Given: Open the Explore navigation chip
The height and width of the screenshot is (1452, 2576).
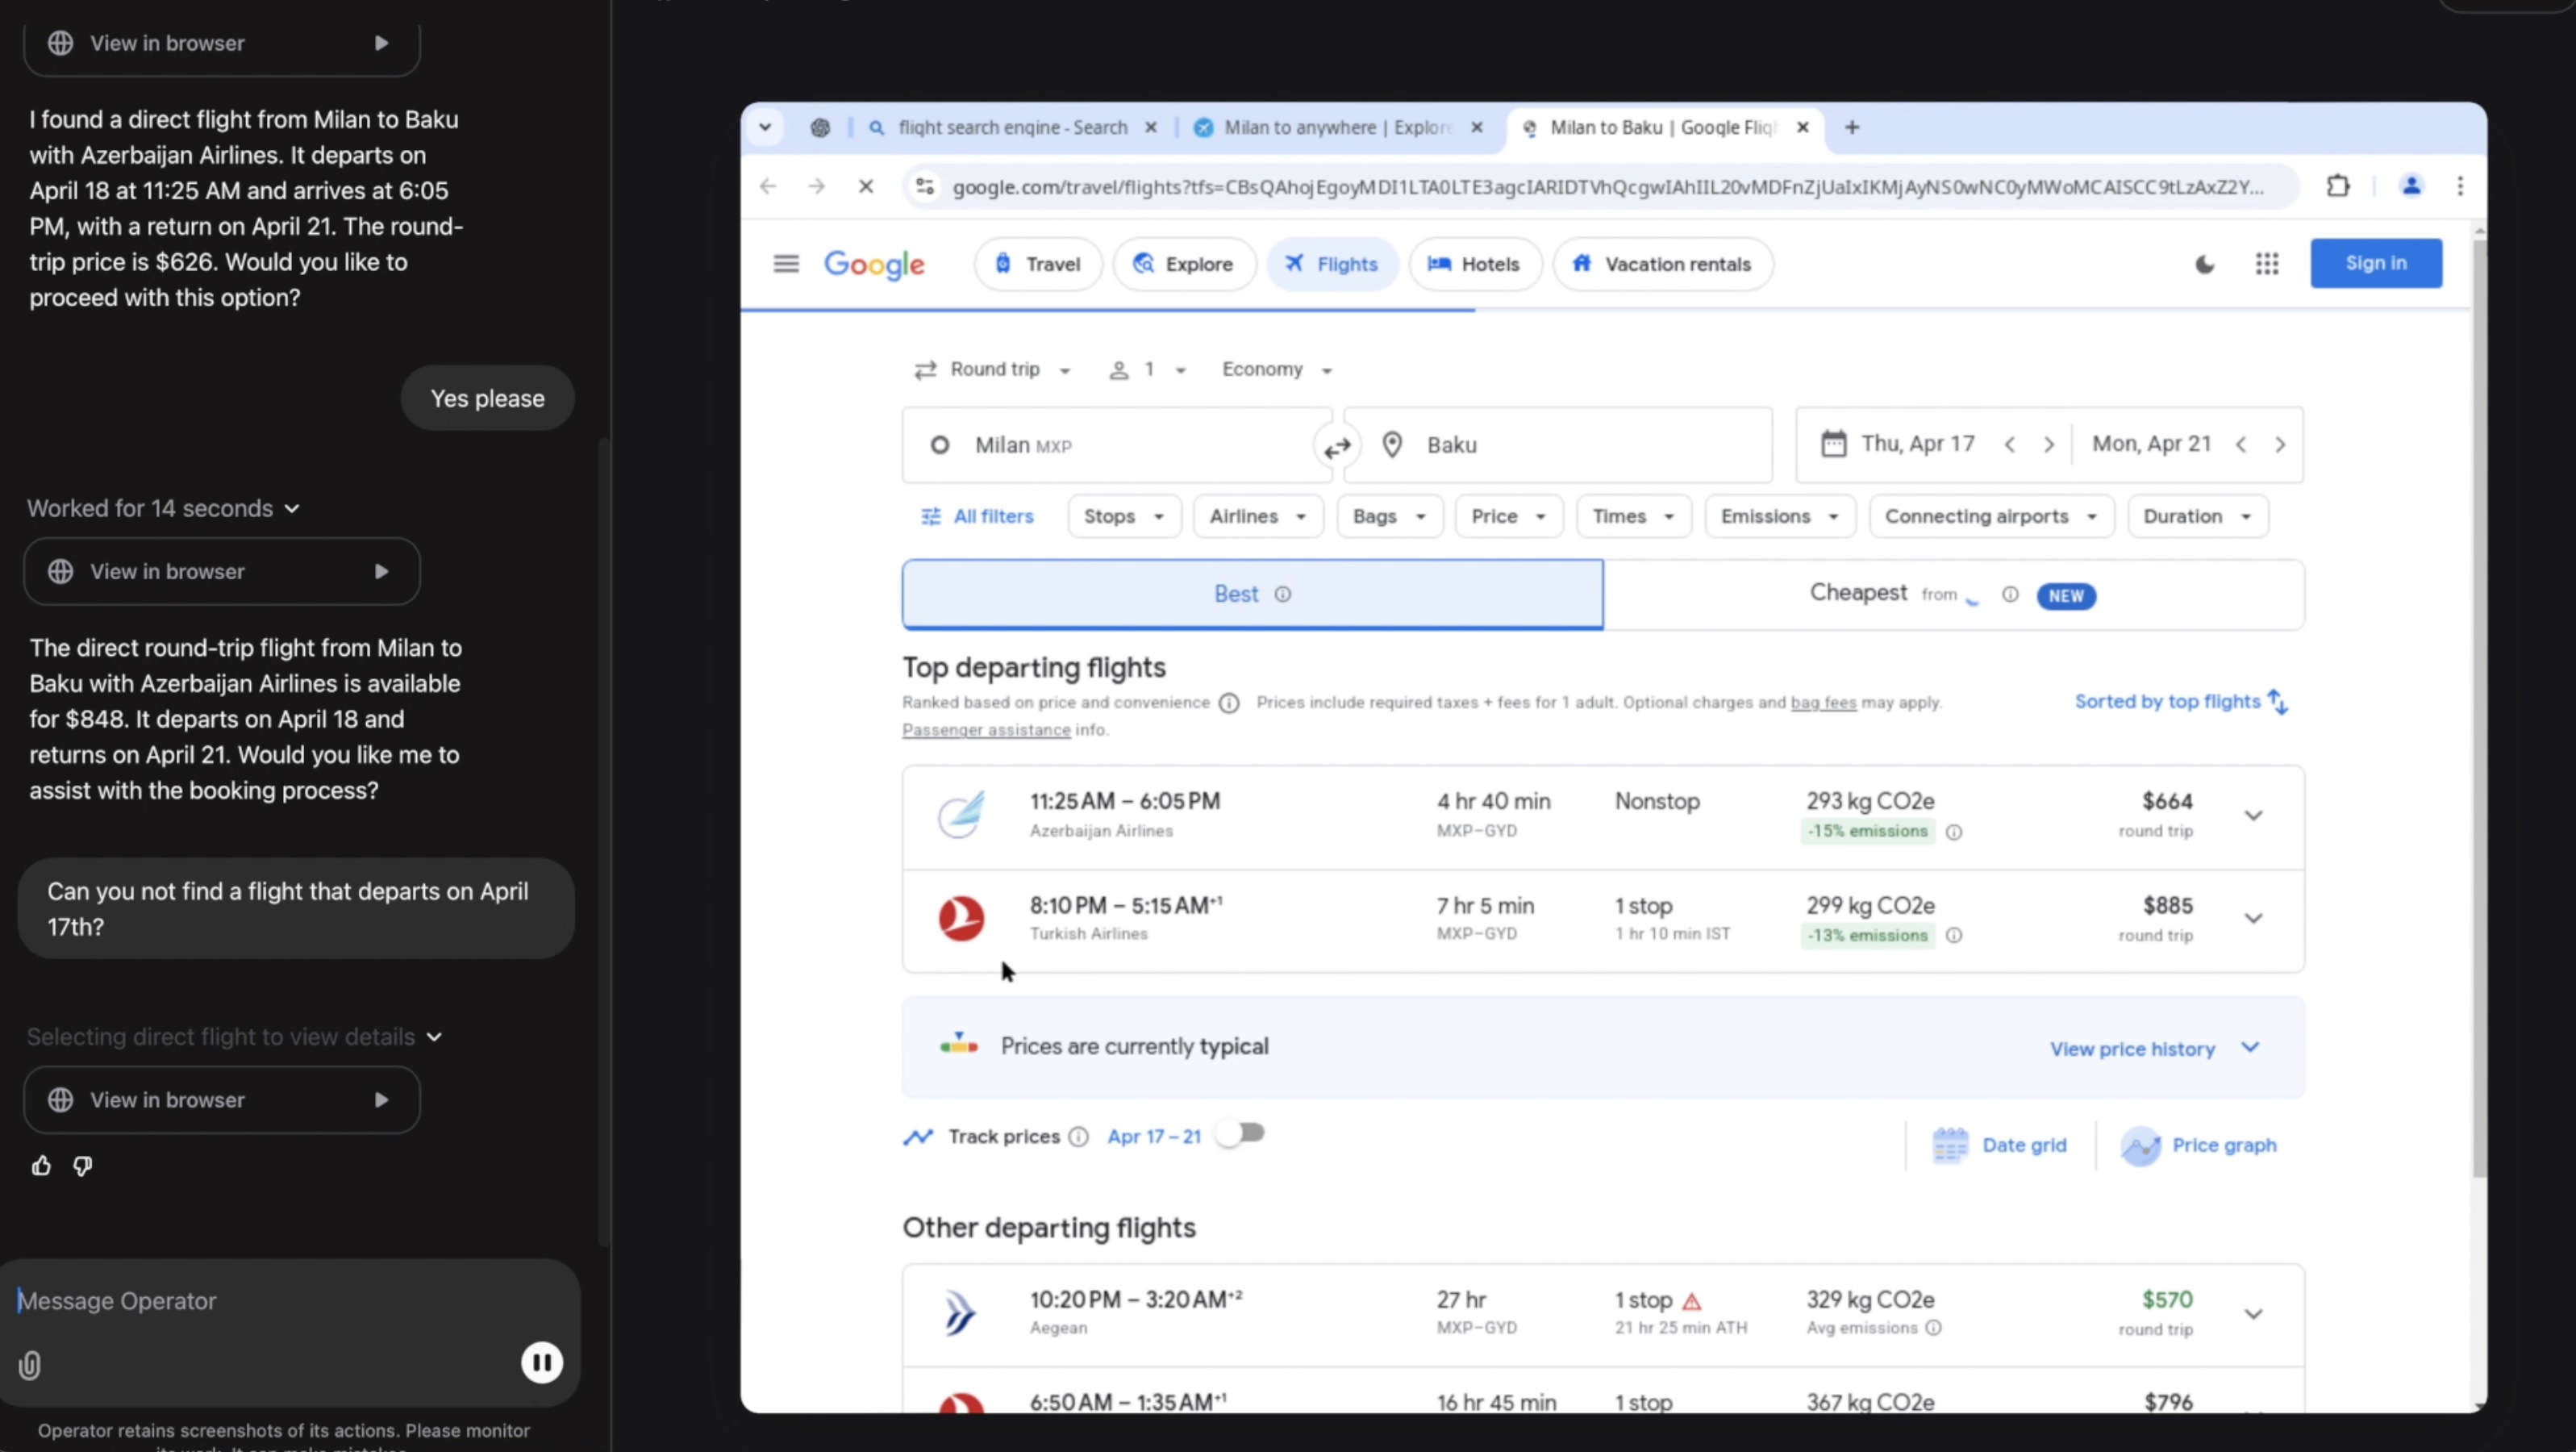Looking at the screenshot, I should point(1183,264).
